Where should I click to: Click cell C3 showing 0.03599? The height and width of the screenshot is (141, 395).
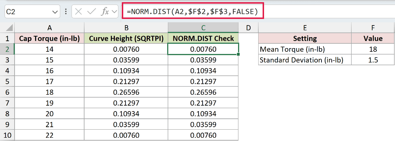pos(203,60)
